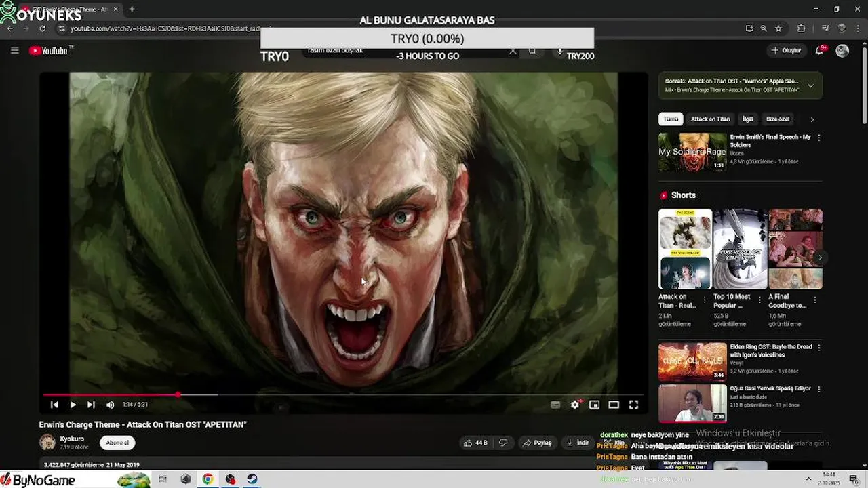This screenshot has height=488, width=868.
Task: Open Chrome zoom magnifier icon in address bar
Action: (x=764, y=28)
